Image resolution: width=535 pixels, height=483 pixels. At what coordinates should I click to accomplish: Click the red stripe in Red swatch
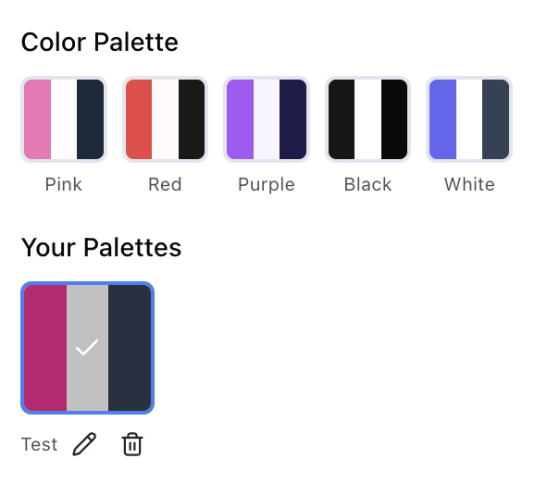tap(139, 119)
